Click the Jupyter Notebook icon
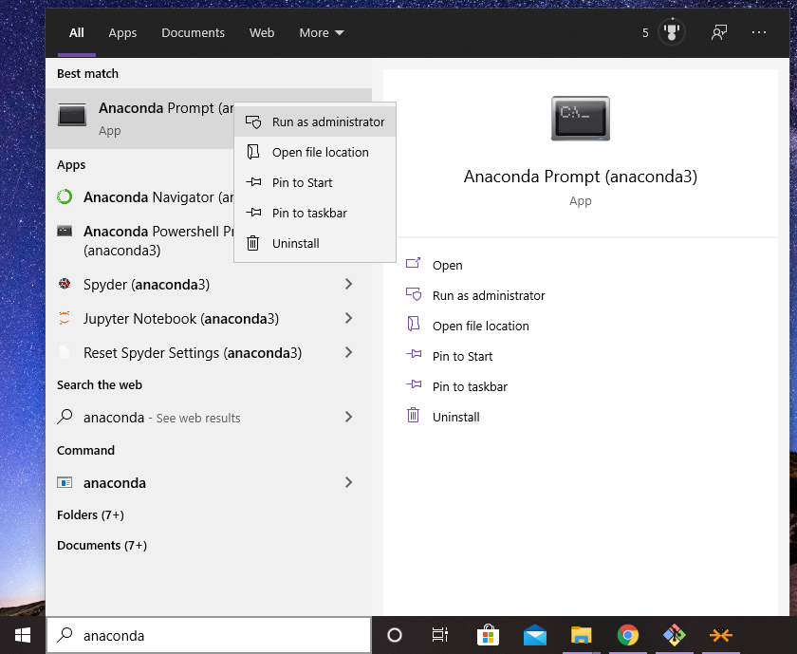 [x=65, y=318]
